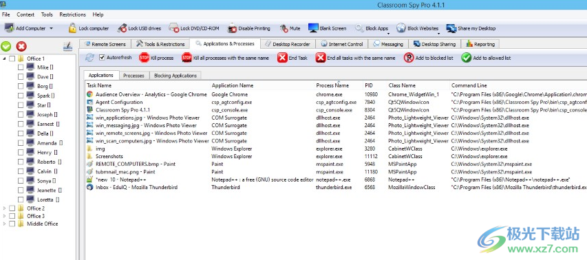Check the box next to Amanda
The image size is (587, 260).
pos(21,143)
